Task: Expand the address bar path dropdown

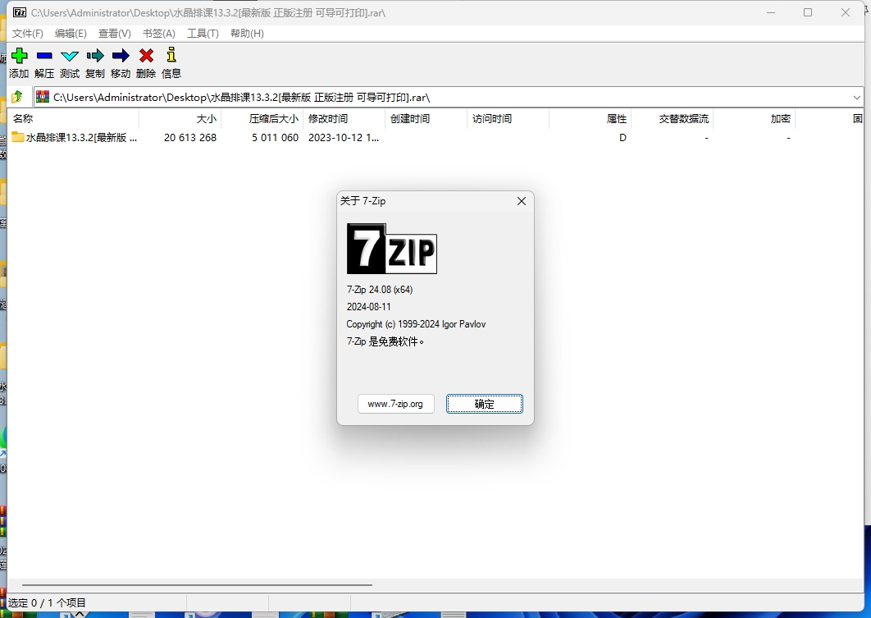Action: [x=857, y=97]
